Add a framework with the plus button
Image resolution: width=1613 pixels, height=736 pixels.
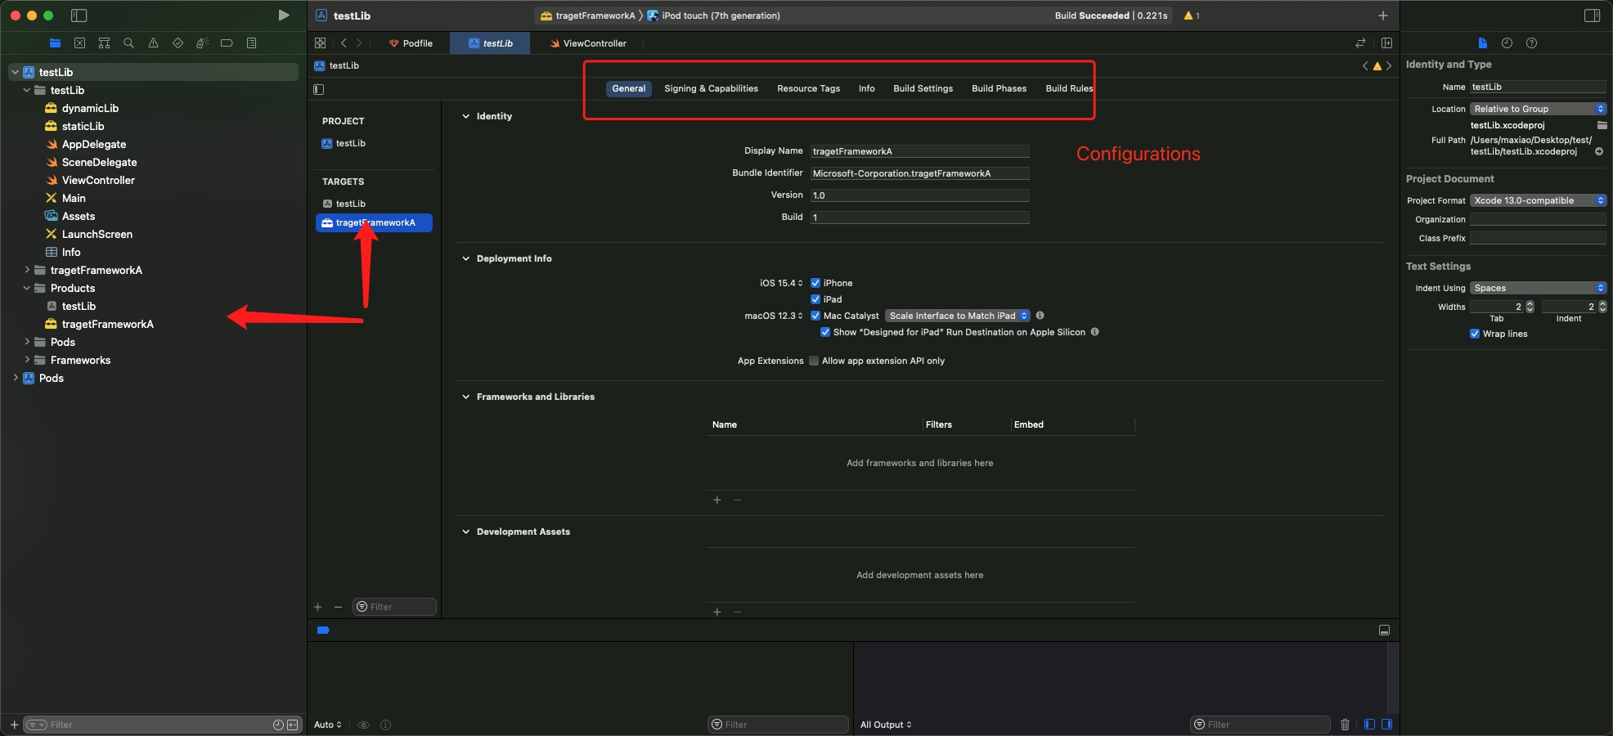[x=717, y=500]
